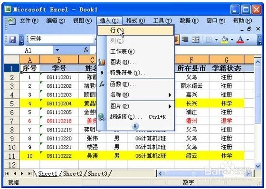Click the Borders grid icon
The image size is (266, 189).
209,40
